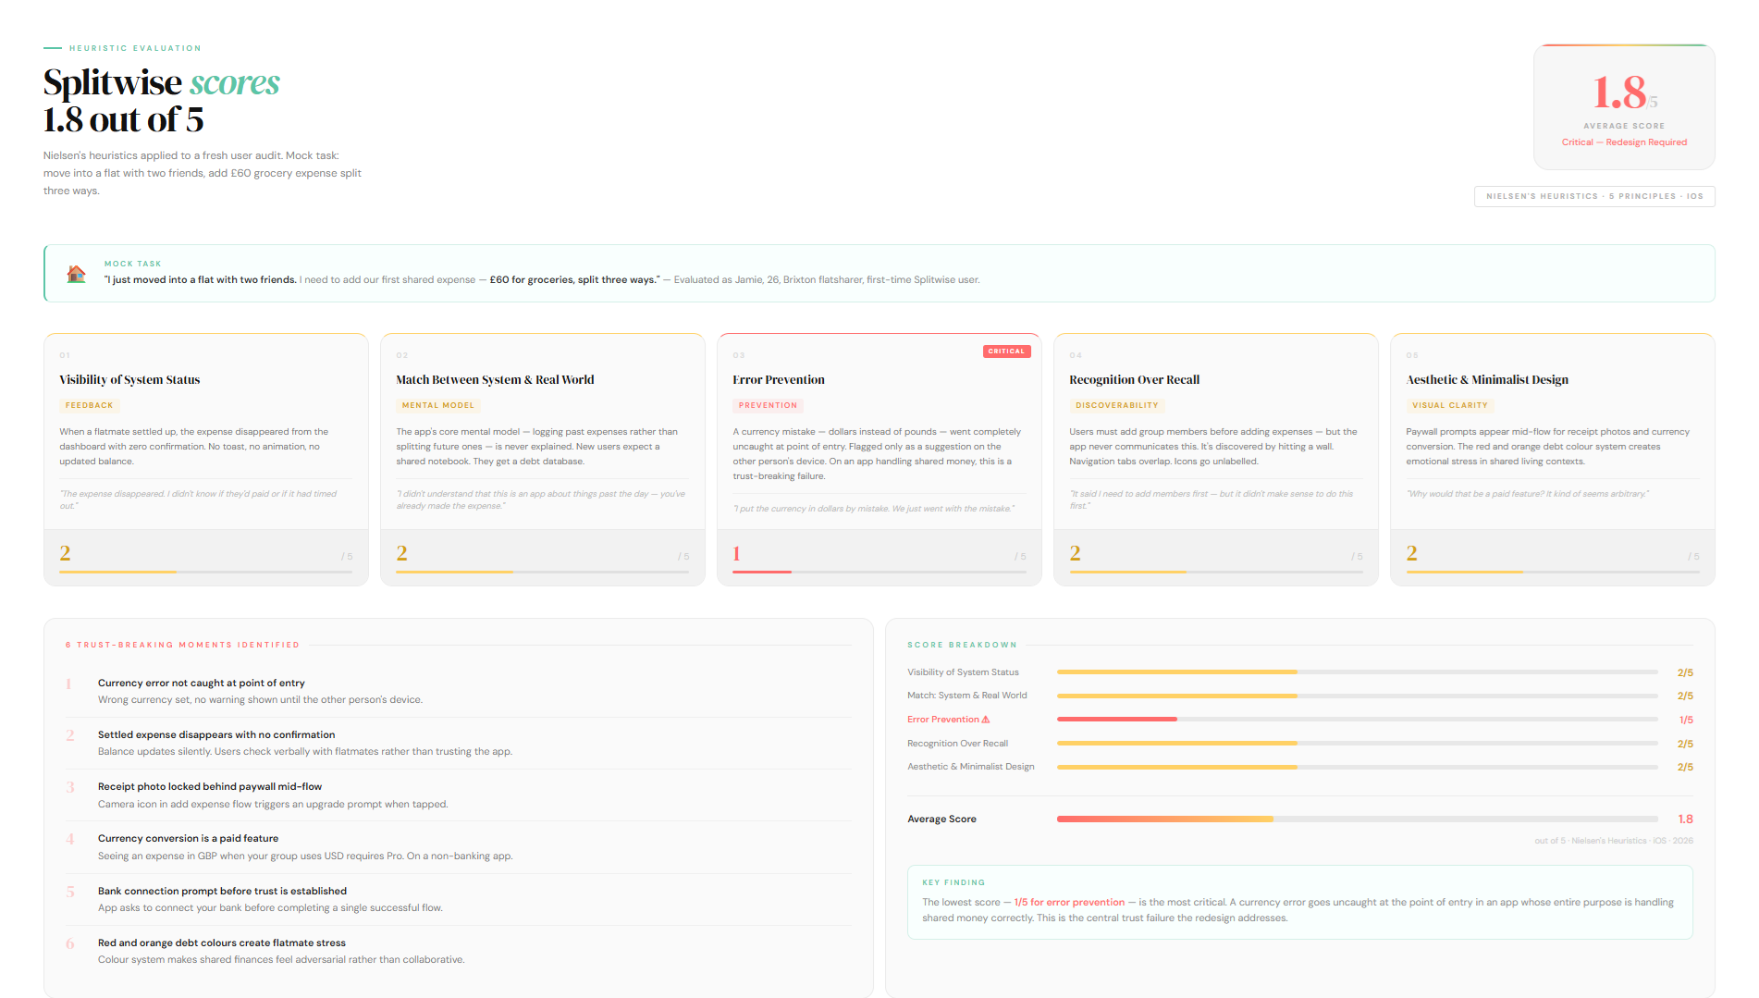Select 'Red and orange debt colours create flatmate stress'

222,943
